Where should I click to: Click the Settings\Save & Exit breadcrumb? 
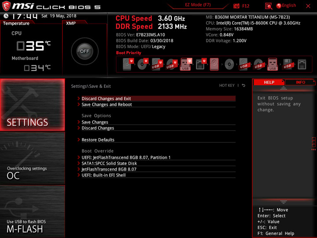click(x=91, y=86)
